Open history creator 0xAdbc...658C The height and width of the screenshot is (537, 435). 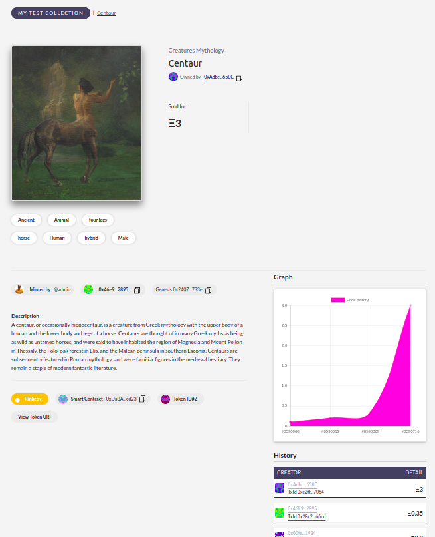click(302, 484)
